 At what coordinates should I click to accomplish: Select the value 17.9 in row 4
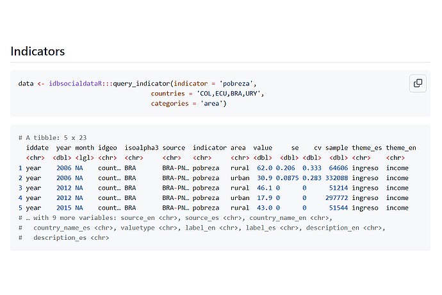[265, 198]
